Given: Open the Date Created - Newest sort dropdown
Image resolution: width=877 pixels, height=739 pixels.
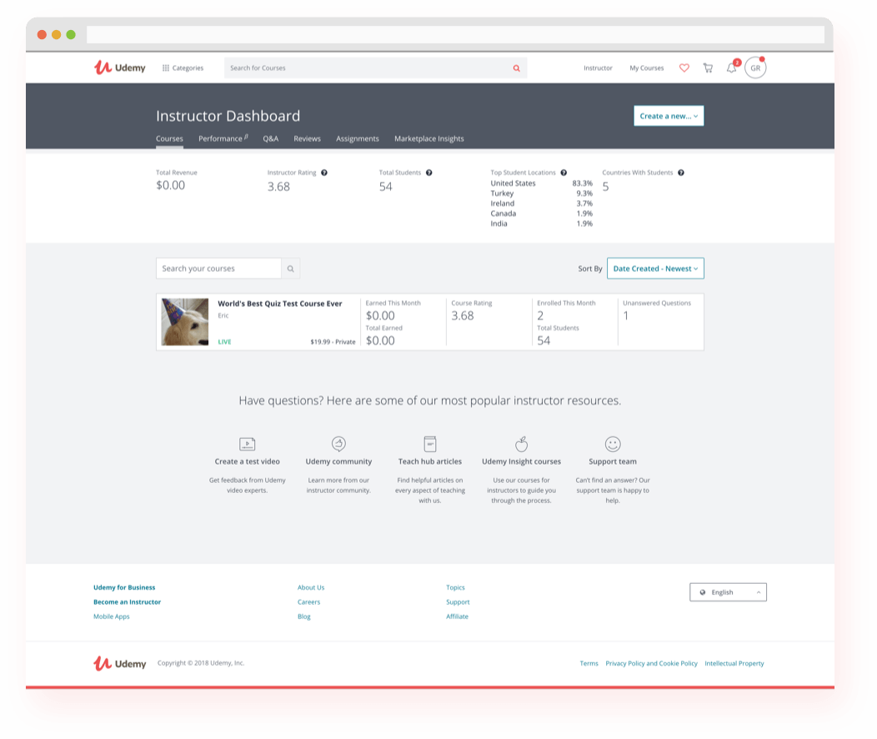Looking at the screenshot, I should coord(655,269).
